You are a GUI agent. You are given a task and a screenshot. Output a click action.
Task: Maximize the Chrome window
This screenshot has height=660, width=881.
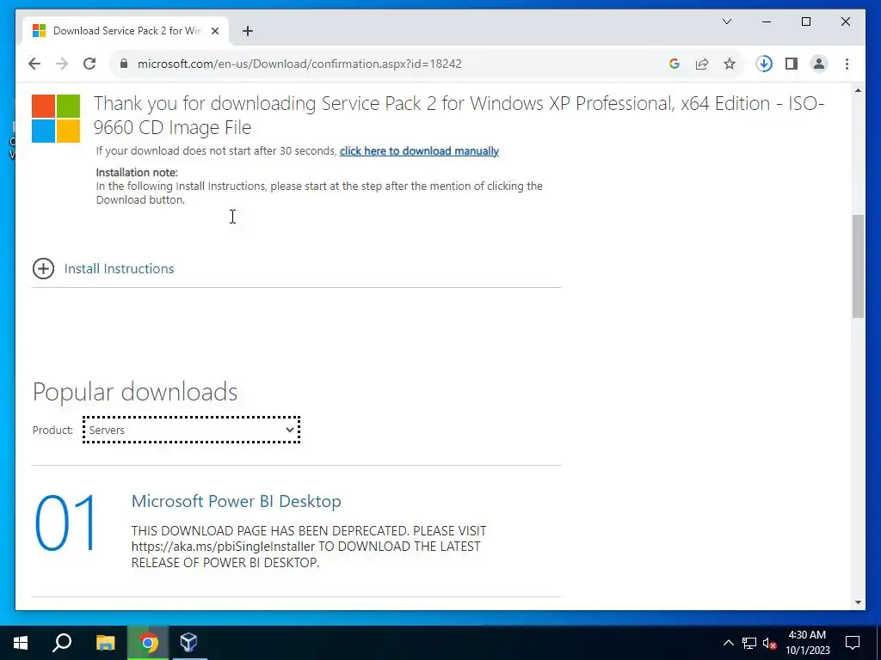pos(805,21)
